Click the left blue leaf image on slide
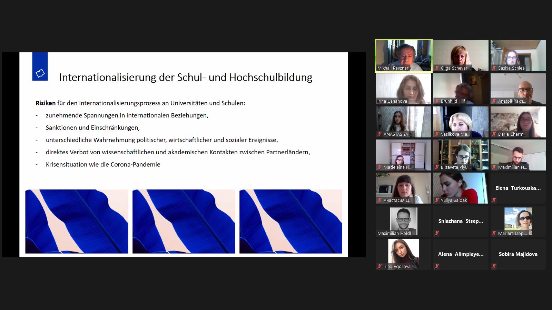552x310 pixels. [x=77, y=221]
